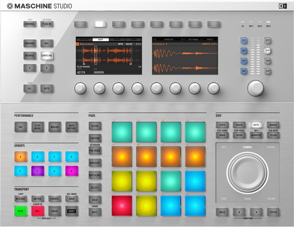The width and height of the screenshot is (294, 227).
Task: Click the ENTER button below jog wheel
Action: point(273,212)
